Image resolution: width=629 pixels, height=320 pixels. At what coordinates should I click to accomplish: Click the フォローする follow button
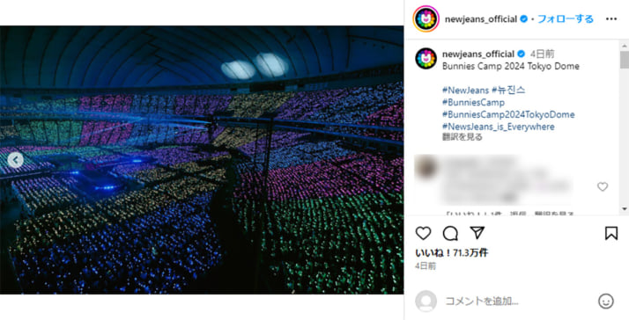click(x=566, y=18)
